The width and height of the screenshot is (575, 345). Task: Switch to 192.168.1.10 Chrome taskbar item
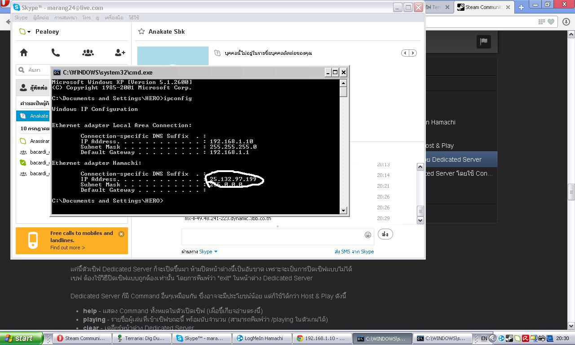[322, 338]
